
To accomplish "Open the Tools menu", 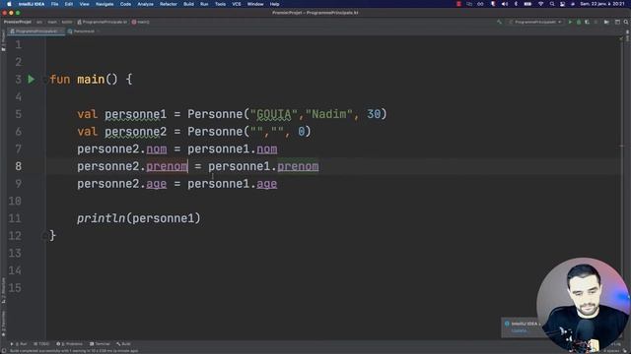I will [220, 4].
